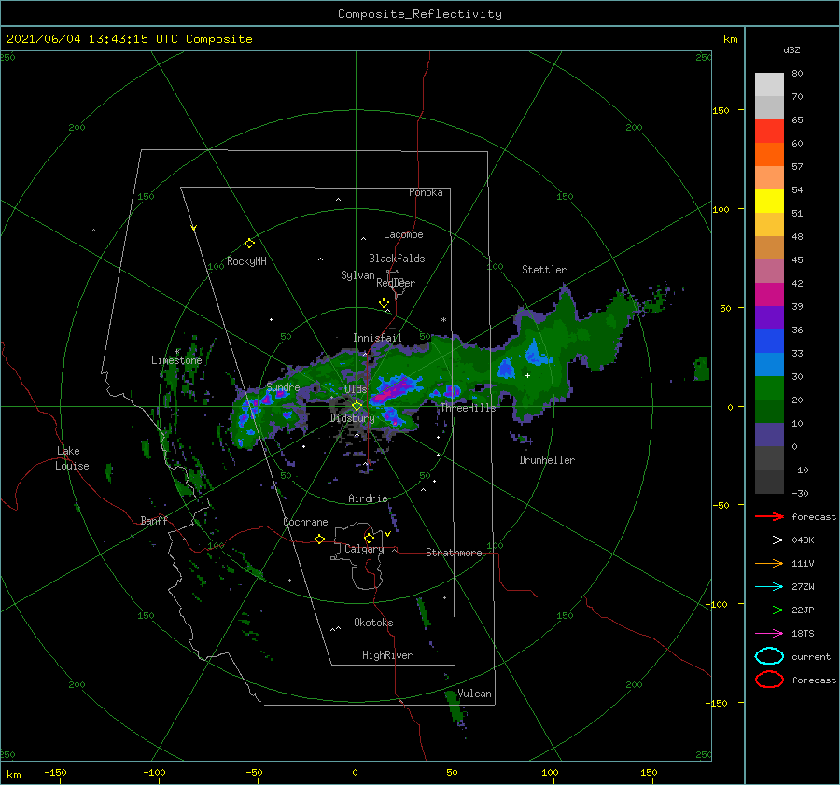Click the magenta 18TS arrow icon
Image resolution: width=840 pixels, height=785 pixels.
[769, 634]
